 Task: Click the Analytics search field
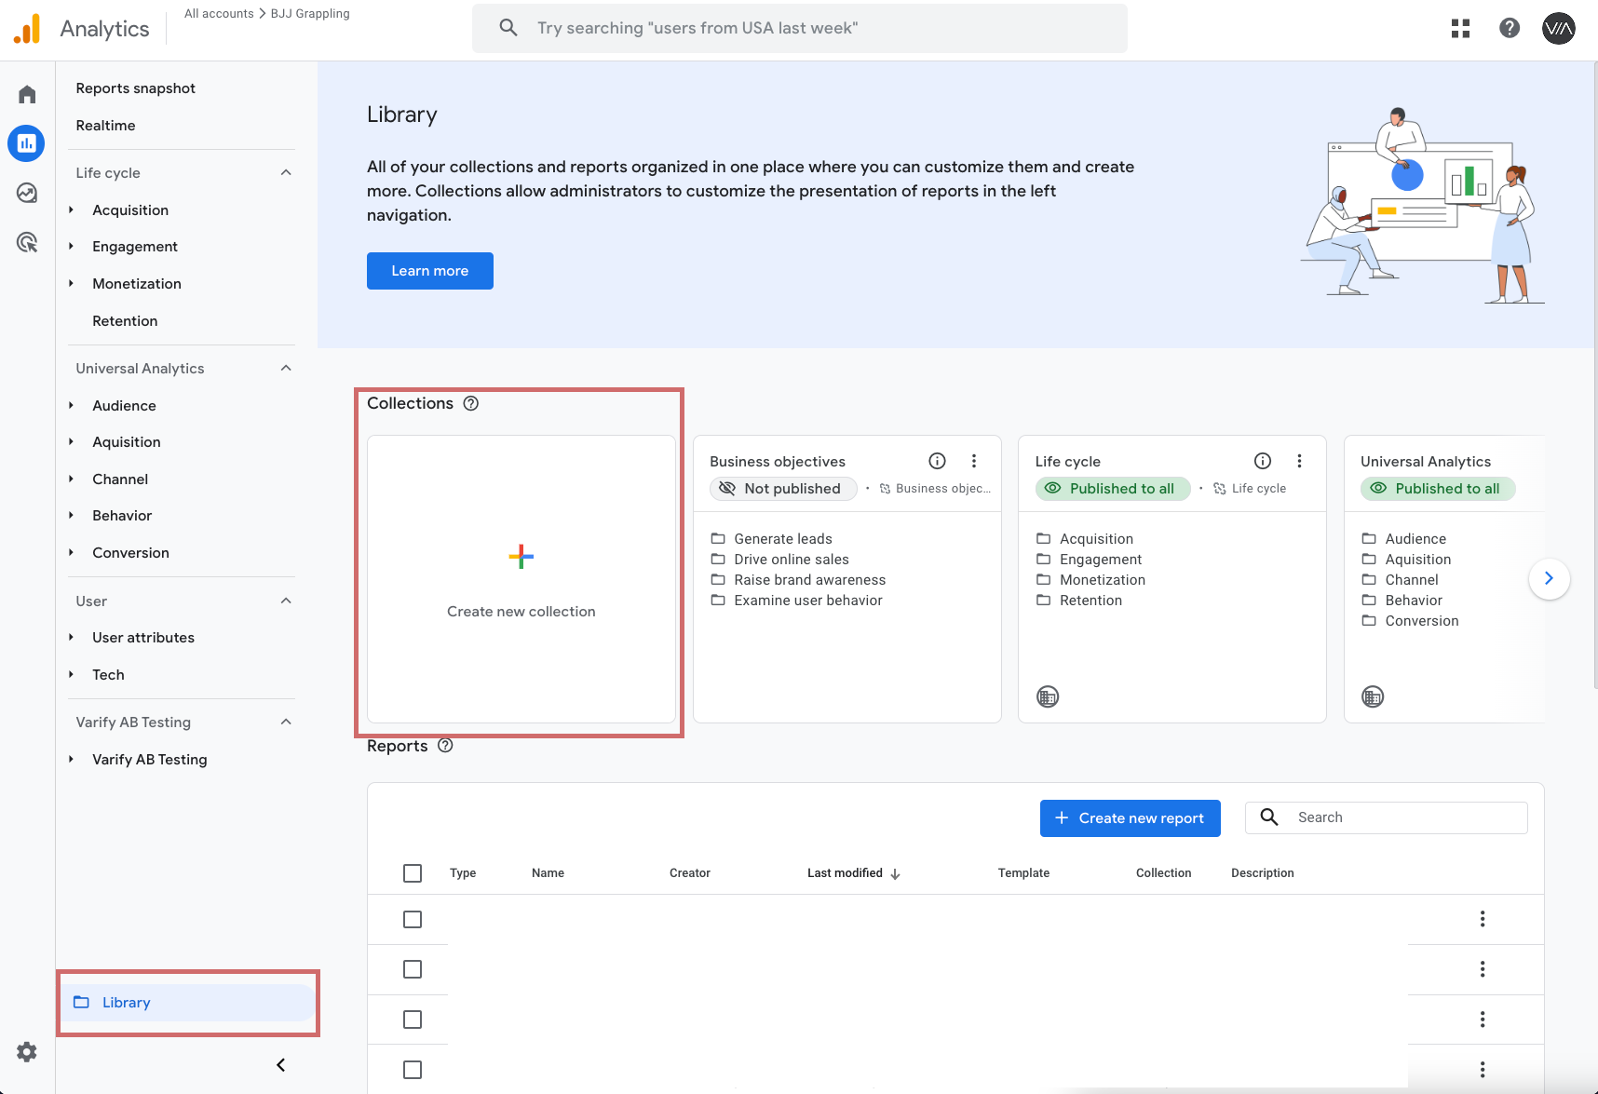pos(800,28)
